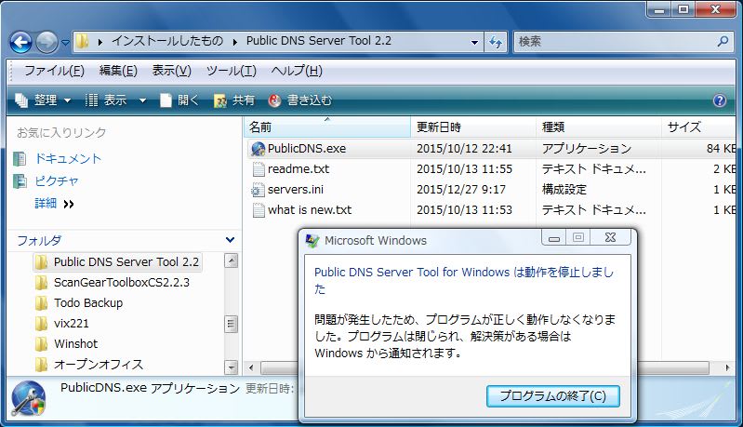
Task: Close the Microsoft Windows error dialog
Action: coord(610,237)
